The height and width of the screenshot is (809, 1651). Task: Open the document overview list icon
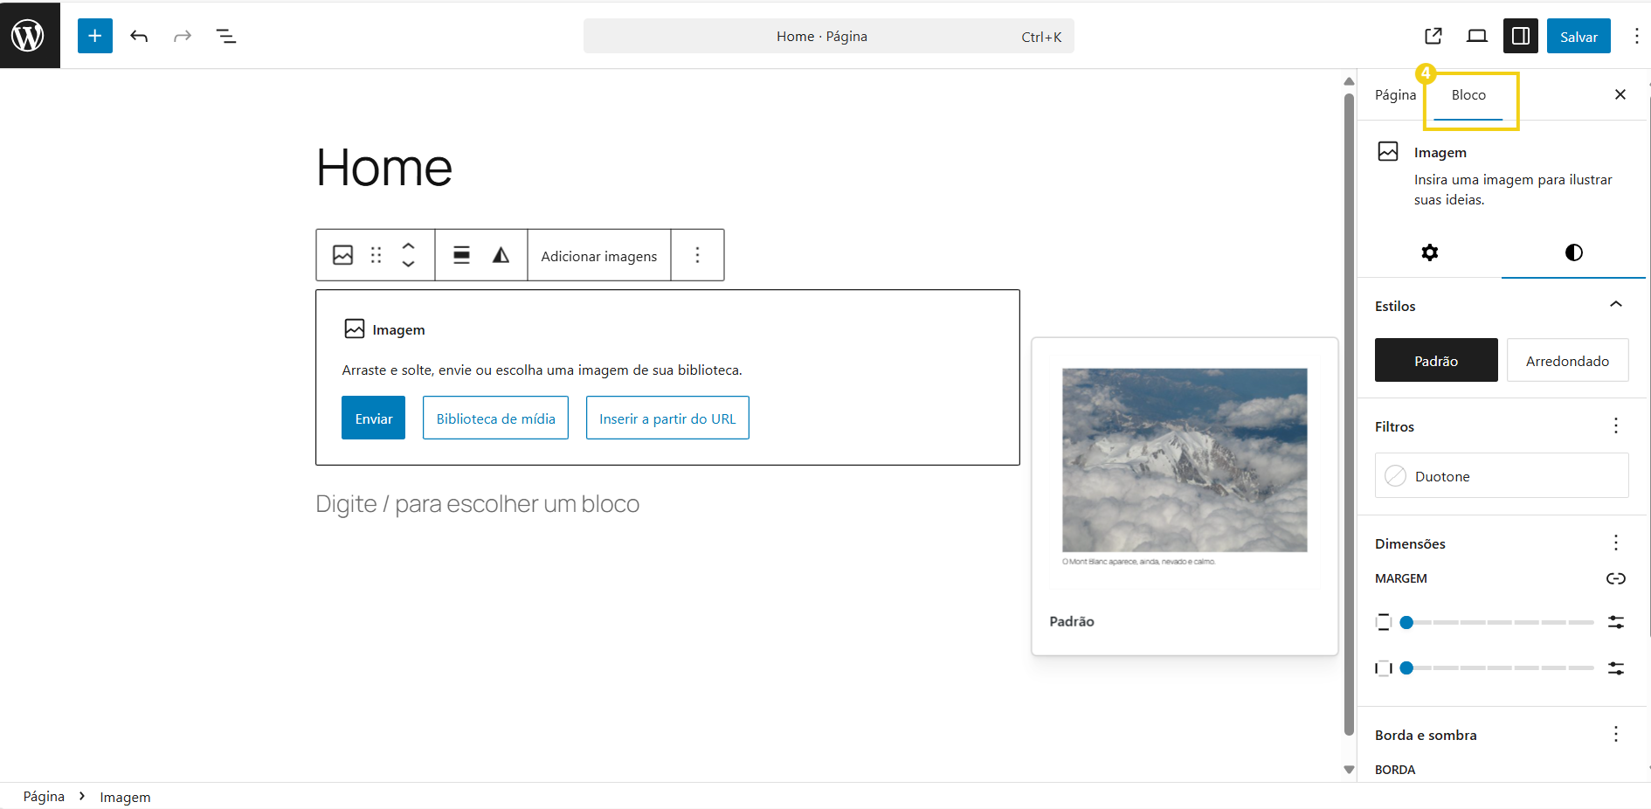(226, 36)
